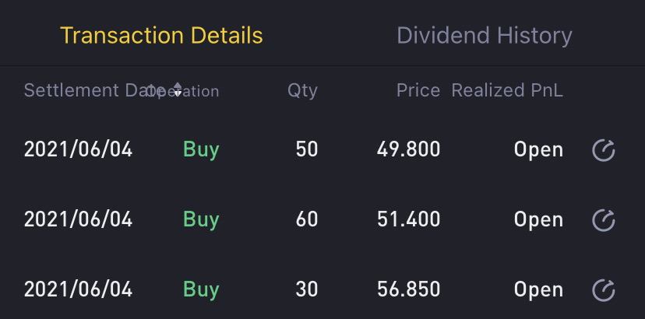Image resolution: width=645 pixels, height=319 pixels.
Task: Switch to the Transaction Details tab
Action: coord(161,35)
